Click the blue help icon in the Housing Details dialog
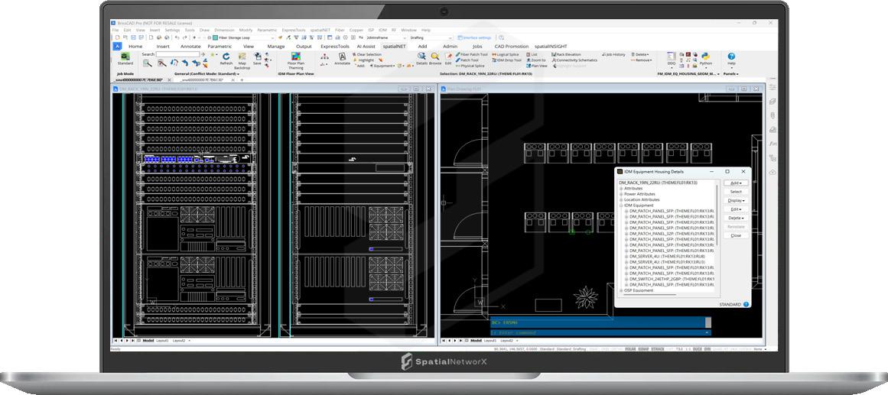 746,304
